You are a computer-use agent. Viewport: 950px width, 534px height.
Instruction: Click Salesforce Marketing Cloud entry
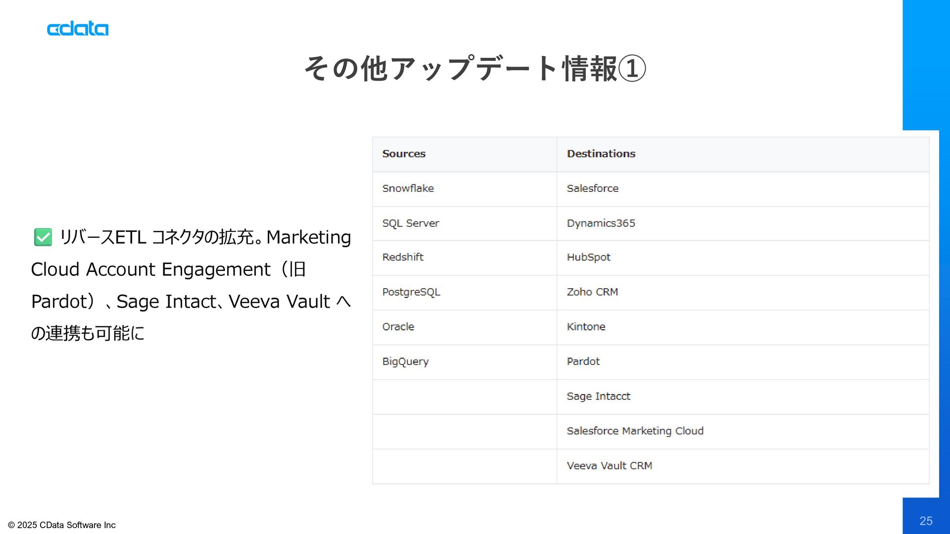tap(635, 431)
